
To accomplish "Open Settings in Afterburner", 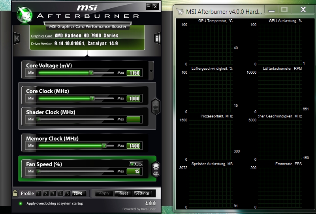I will (143, 193).
